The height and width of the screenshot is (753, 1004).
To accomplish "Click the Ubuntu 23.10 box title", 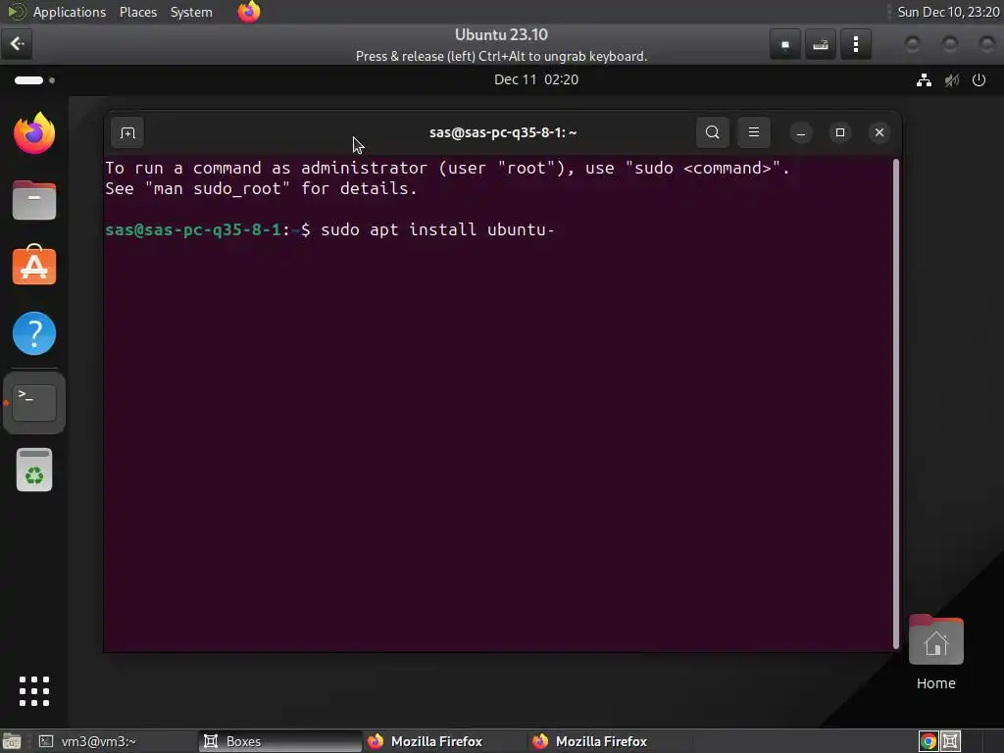I will coord(501,34).
